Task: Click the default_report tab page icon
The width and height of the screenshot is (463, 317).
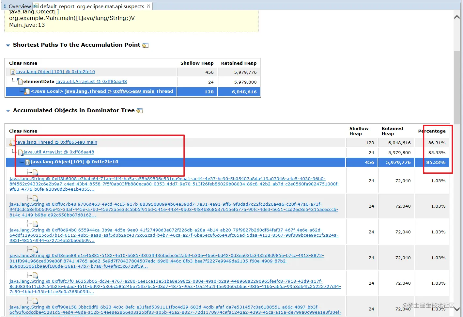Action: click(x=37, y=6)
